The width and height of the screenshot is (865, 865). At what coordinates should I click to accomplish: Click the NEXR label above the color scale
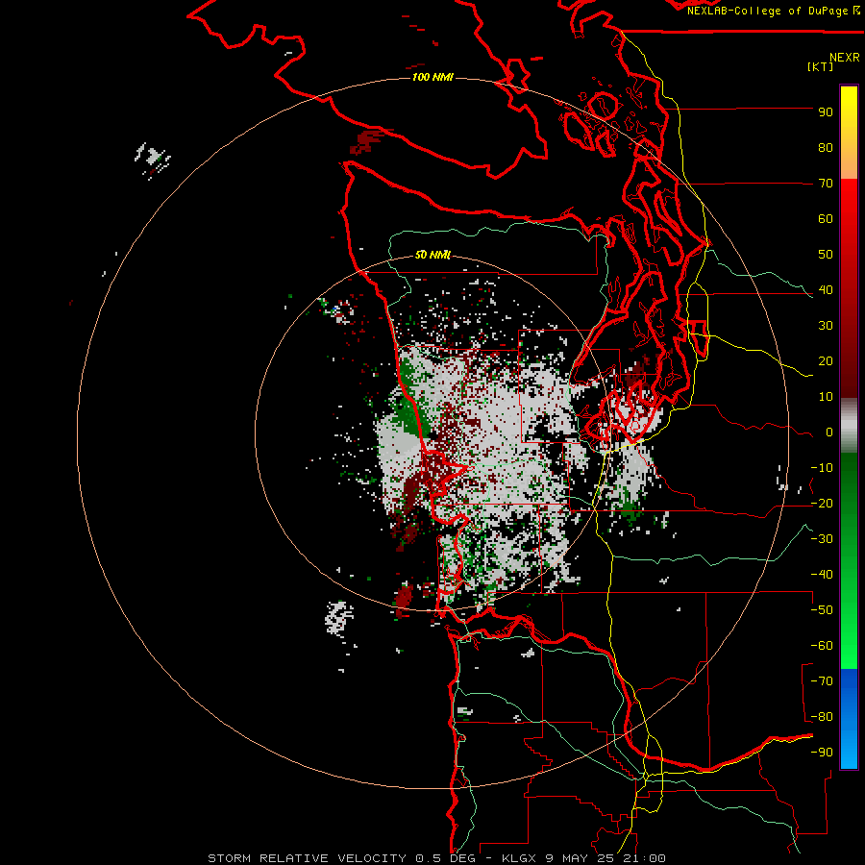tap(845, 58)
